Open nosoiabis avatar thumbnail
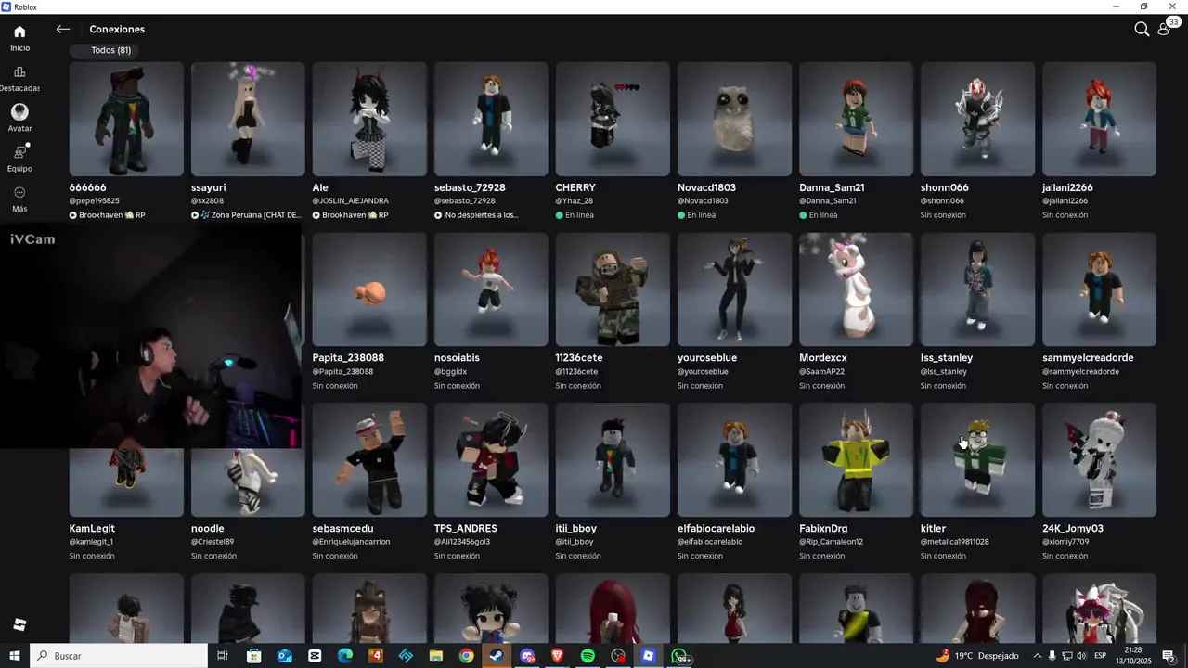The width and height of the screenshot is (1188, 668). click(491, 289)
